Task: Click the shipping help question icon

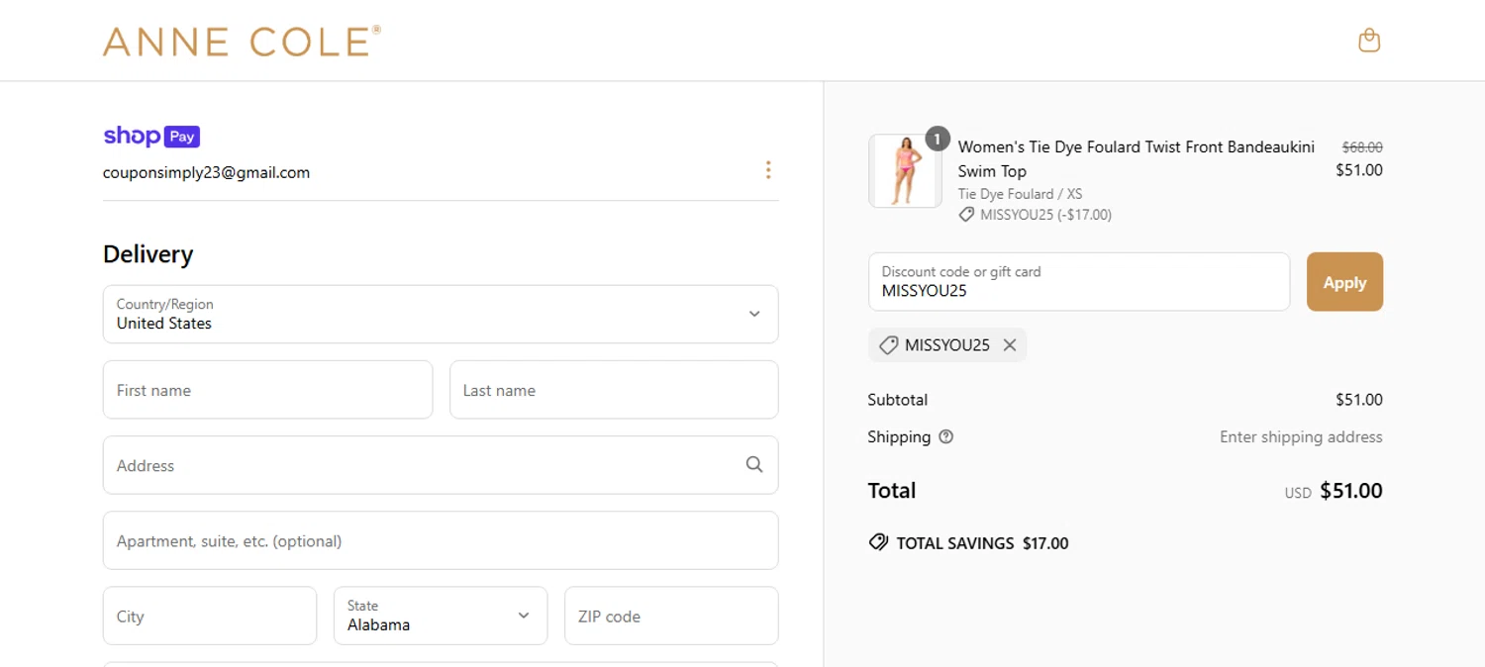Action: tap(945, 436)
